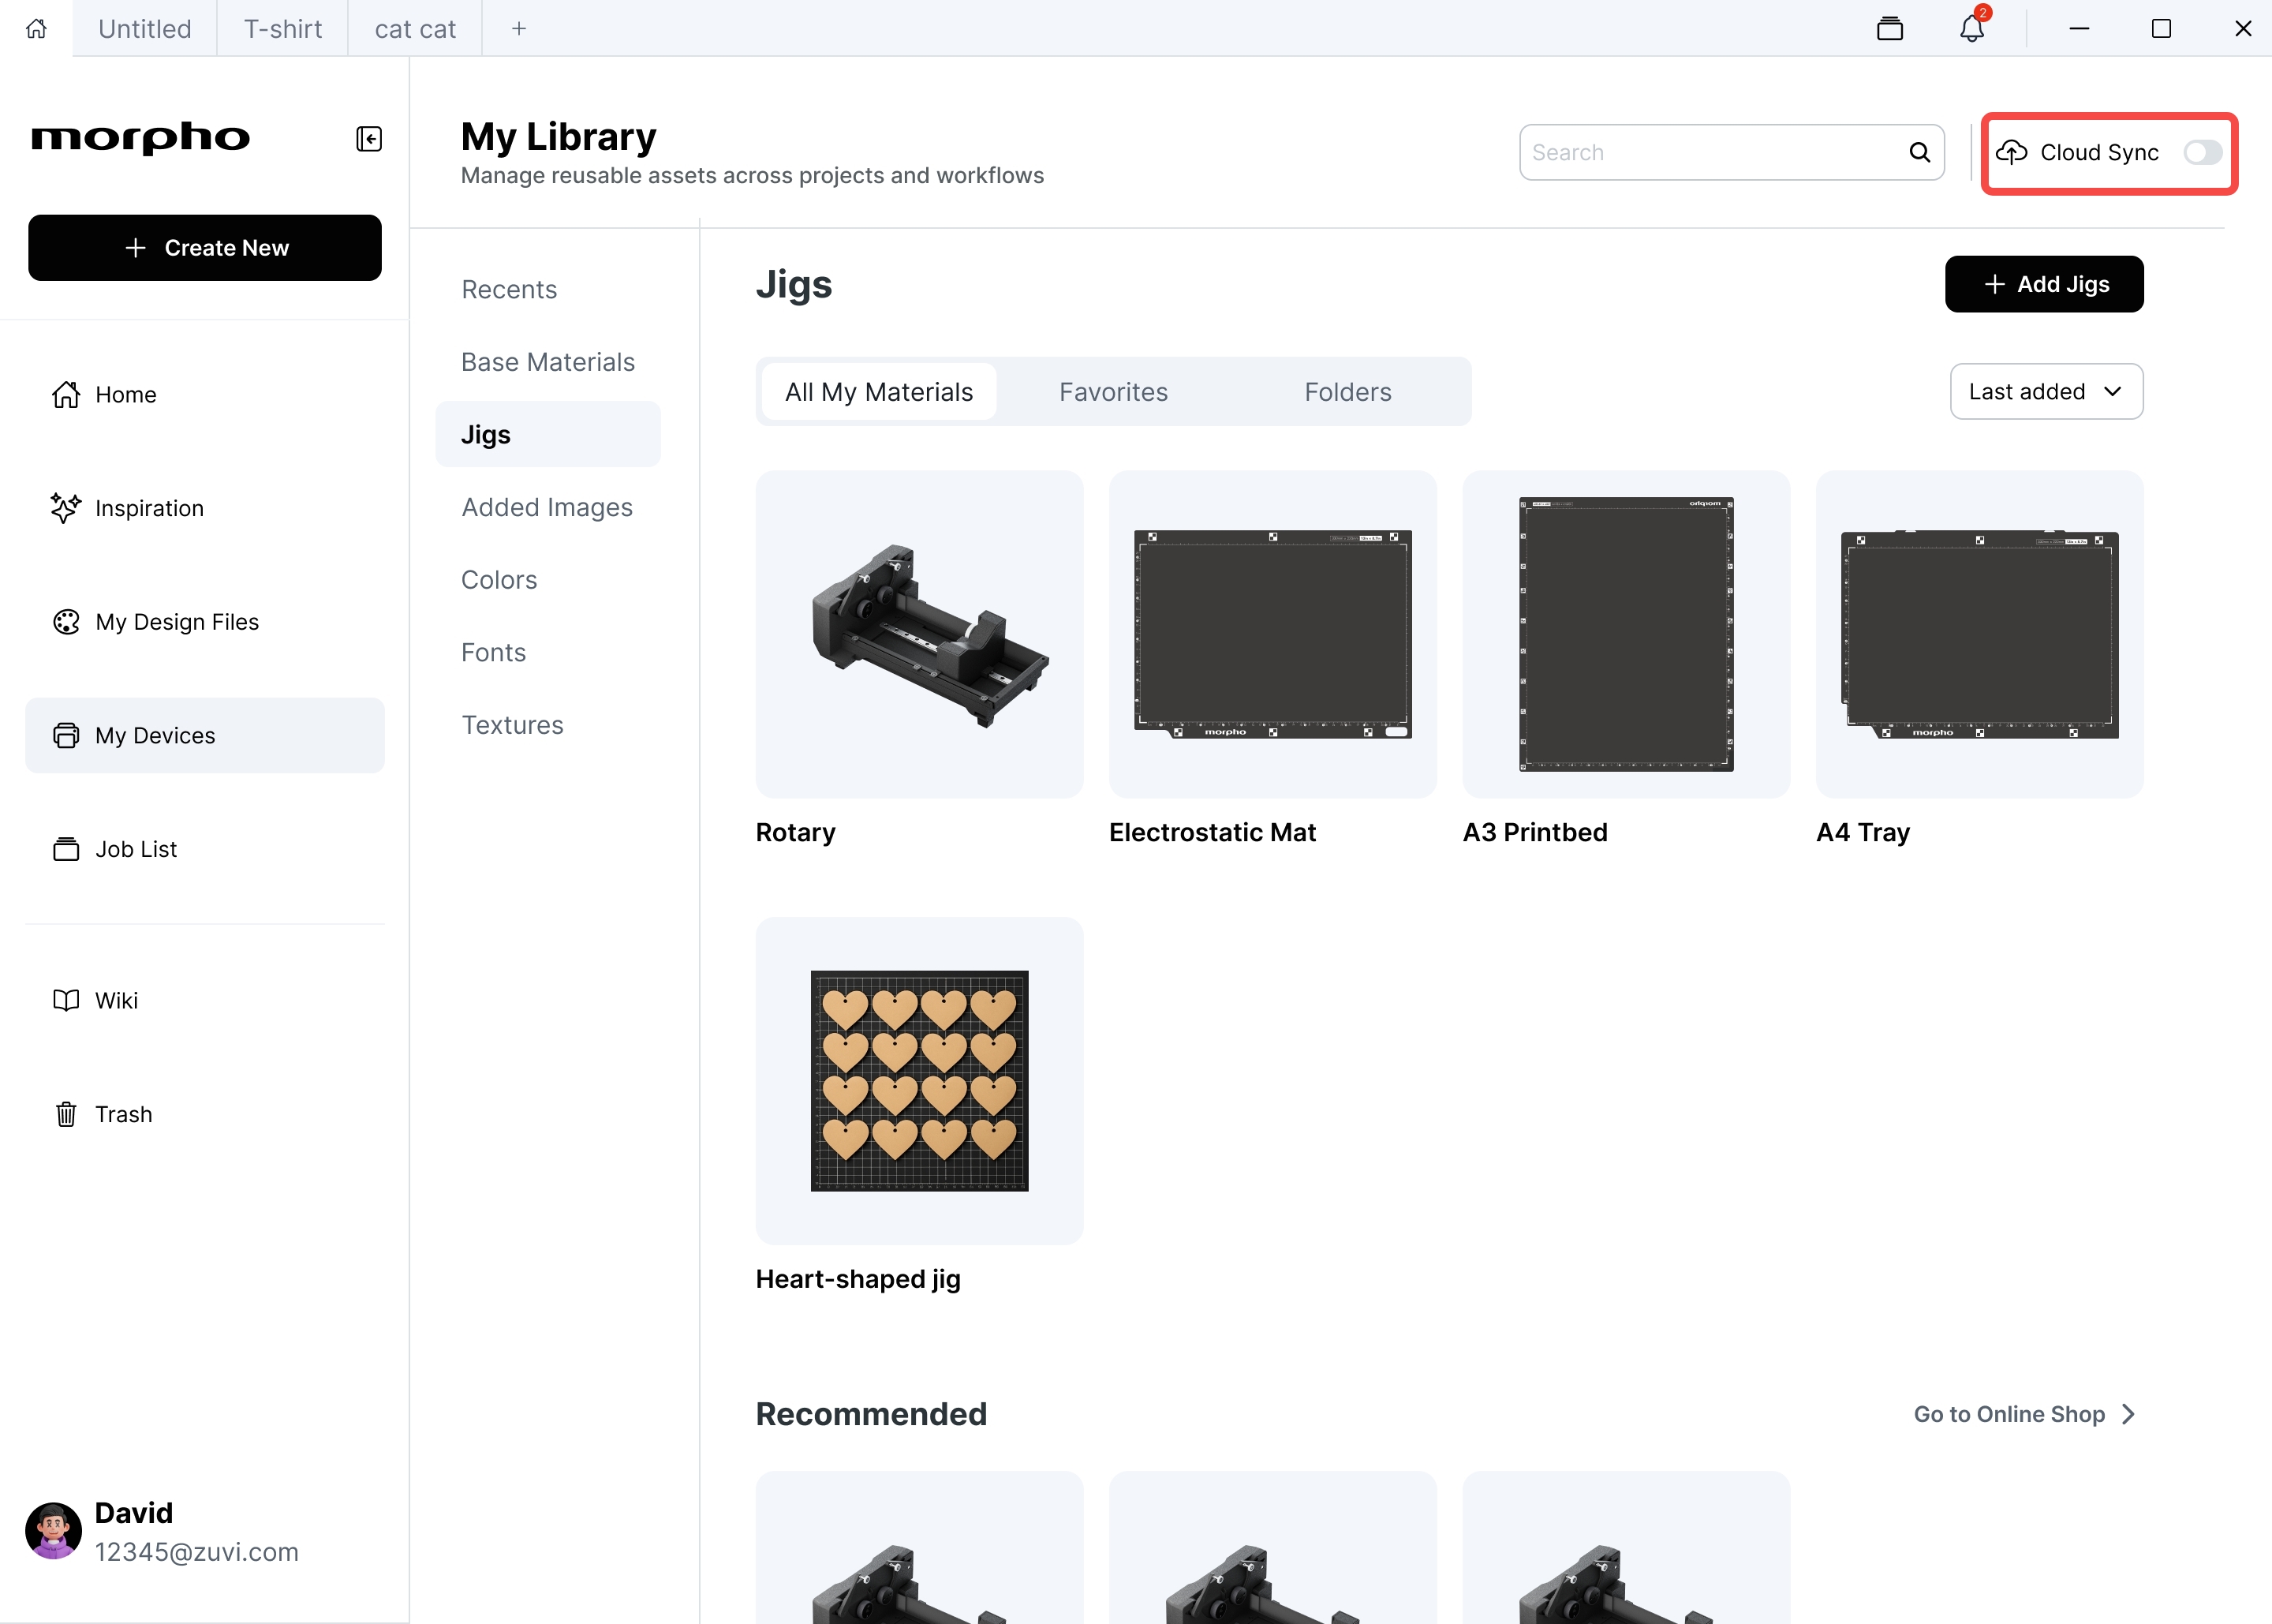
Task: Click the Create New button
Action: tap(205, 248)
